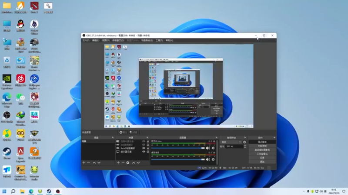Open the 场景集合(S) menu
The width and height of the screenshot is (348, 195).
pyautogui.click(x=147, y=40)
